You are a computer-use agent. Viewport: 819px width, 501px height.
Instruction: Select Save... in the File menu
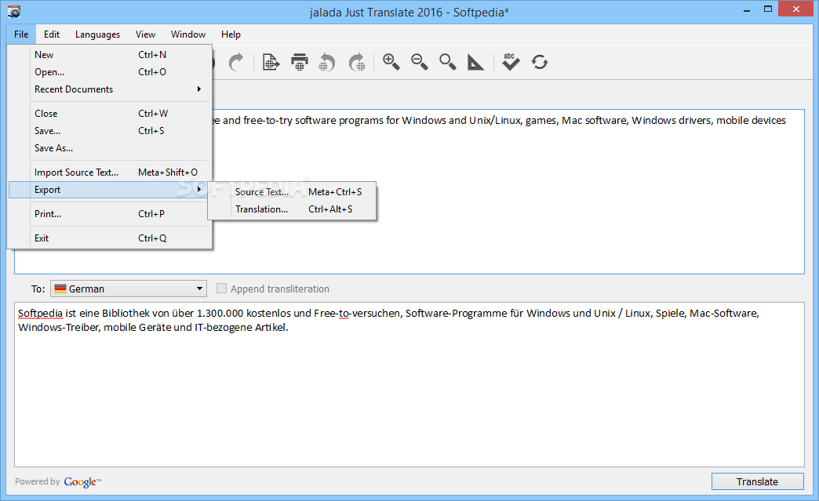[110, 130]
